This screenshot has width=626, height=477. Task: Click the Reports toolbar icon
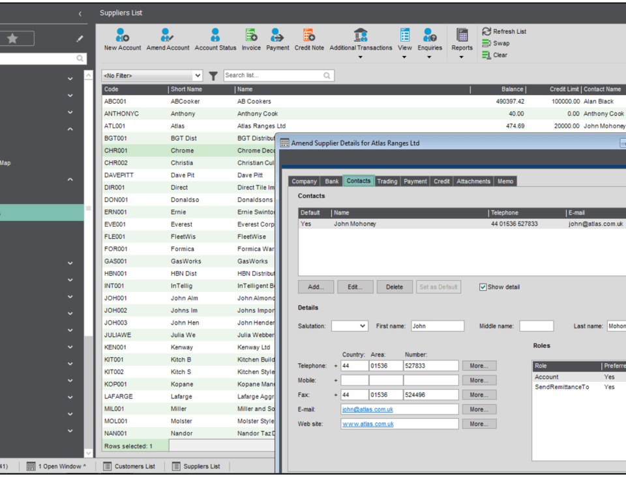(462, 35)
